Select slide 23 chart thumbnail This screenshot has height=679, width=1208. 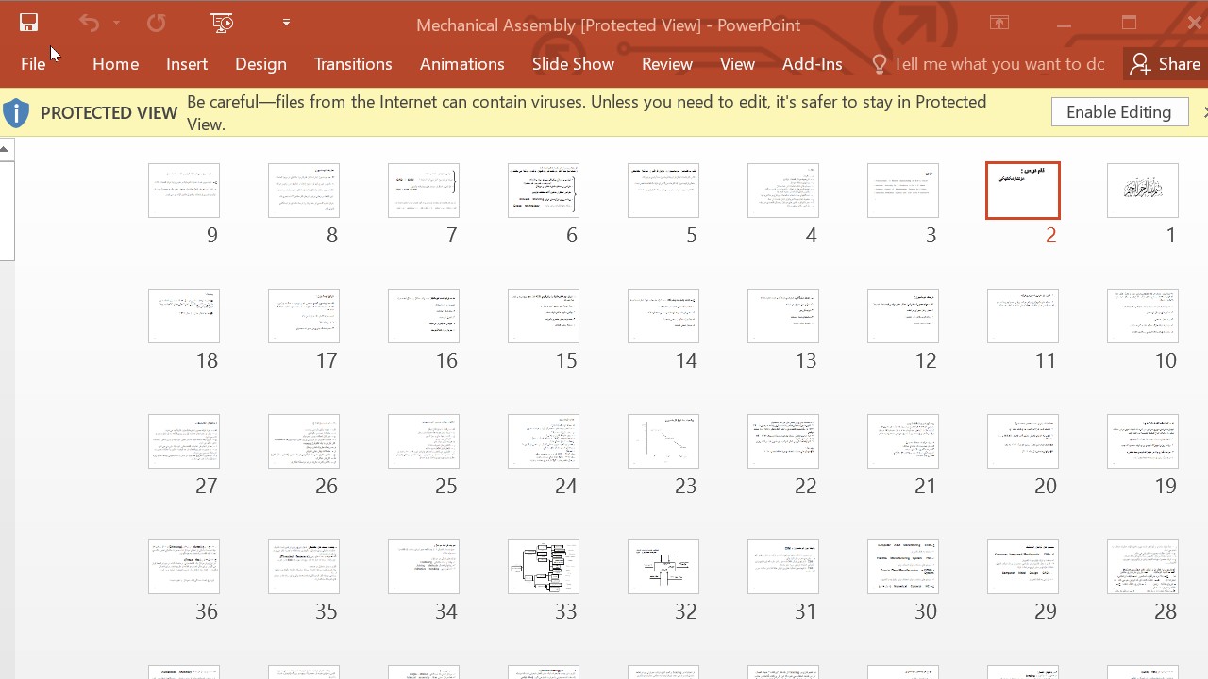(663, 441)
